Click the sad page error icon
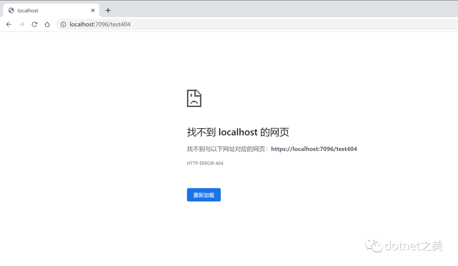Viewport: 458px width, 266px height. pos(194,98)
